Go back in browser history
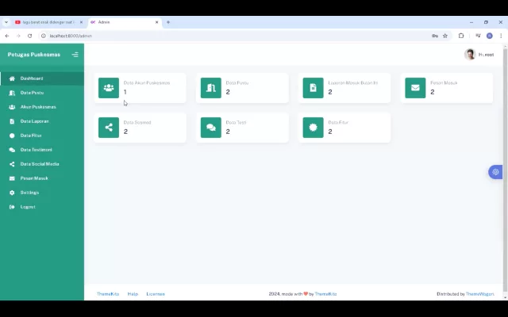508x317 pixels. point(7,36)
